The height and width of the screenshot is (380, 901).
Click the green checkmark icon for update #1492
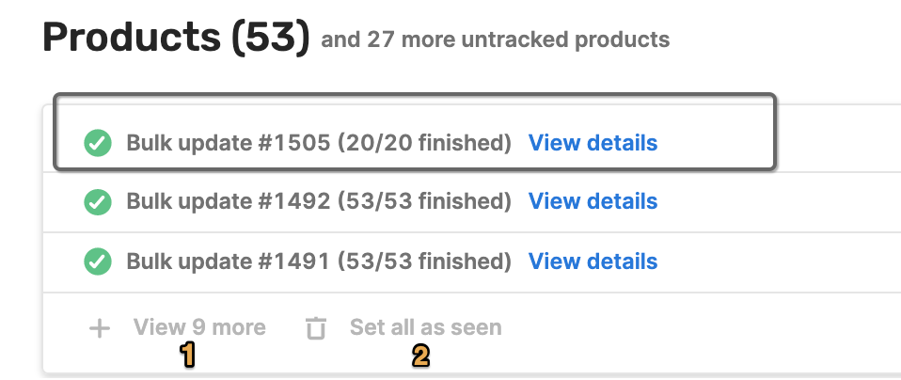[x=98, y=202]
